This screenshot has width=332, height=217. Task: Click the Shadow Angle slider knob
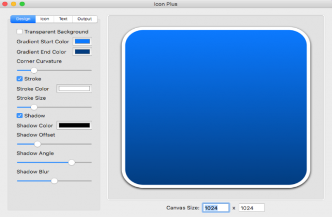click(x=72, y=162)
